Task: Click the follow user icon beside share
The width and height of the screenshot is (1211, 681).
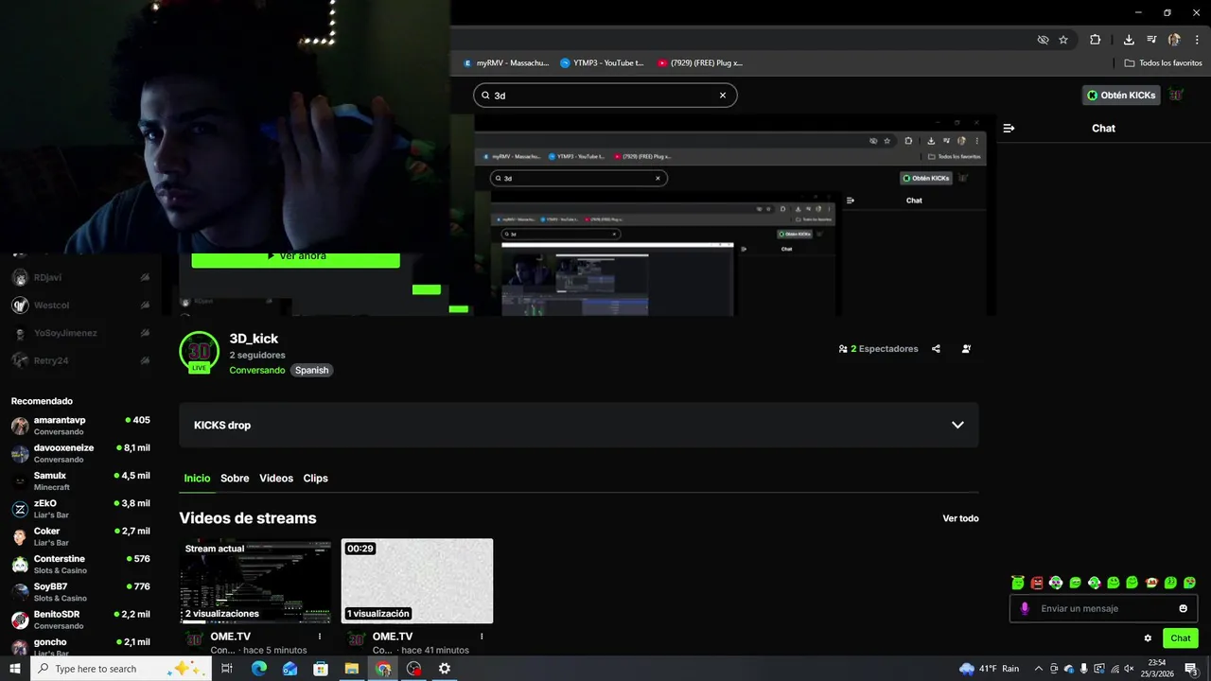Action: [966, 349]
